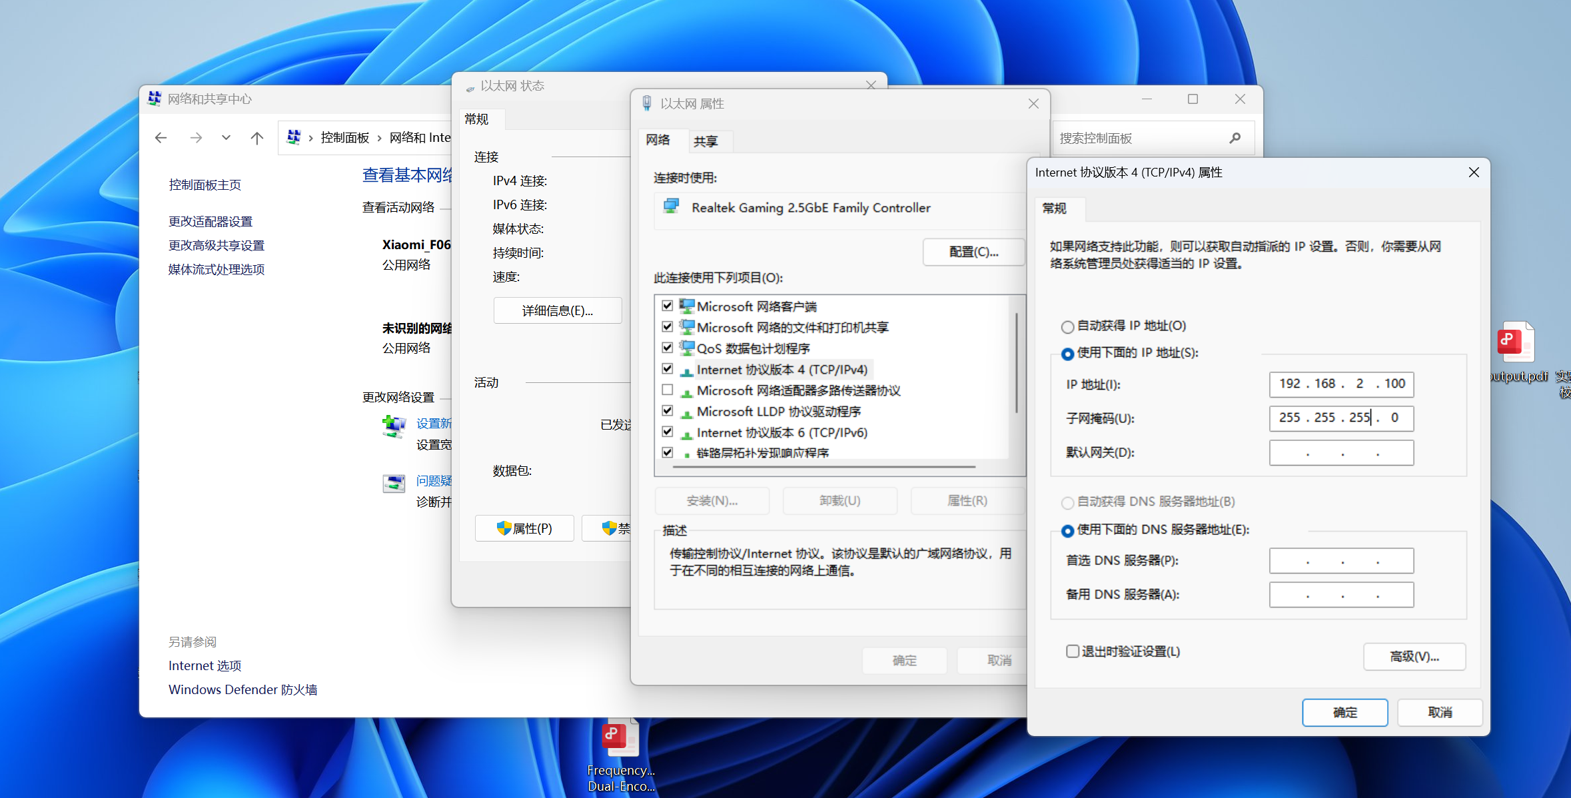This screenshot has height=798, width=1571.
Task: Select the 网络 tab in Ethernet properties
Action: point(658,140)
